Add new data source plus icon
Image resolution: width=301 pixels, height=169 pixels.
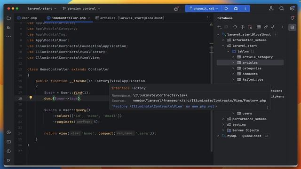pos(219,27)
